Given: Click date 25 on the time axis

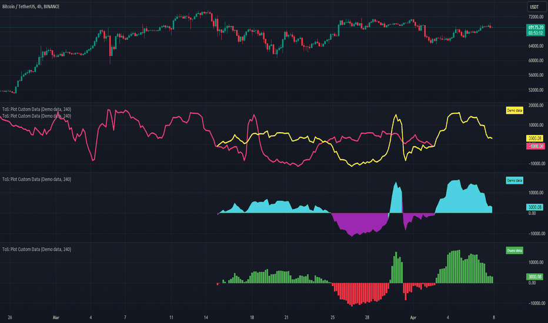Looking at the screenshot, I should (x=332, y=317).
